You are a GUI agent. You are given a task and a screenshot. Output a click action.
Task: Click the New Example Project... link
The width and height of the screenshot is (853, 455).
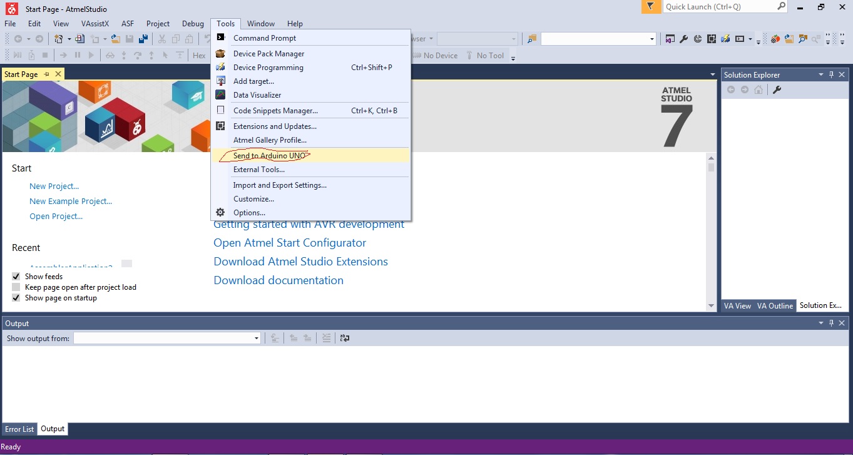tap(71, 202)
